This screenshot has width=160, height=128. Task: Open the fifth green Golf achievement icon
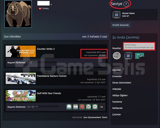pyautogui.click(x=95, y=107)
